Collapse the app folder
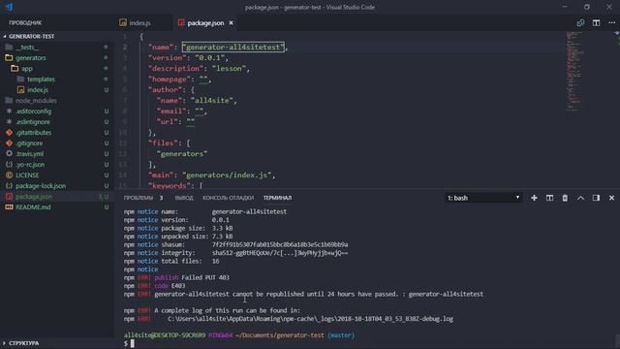The height and width of the screenshot is (349, 620). [57, 69]
